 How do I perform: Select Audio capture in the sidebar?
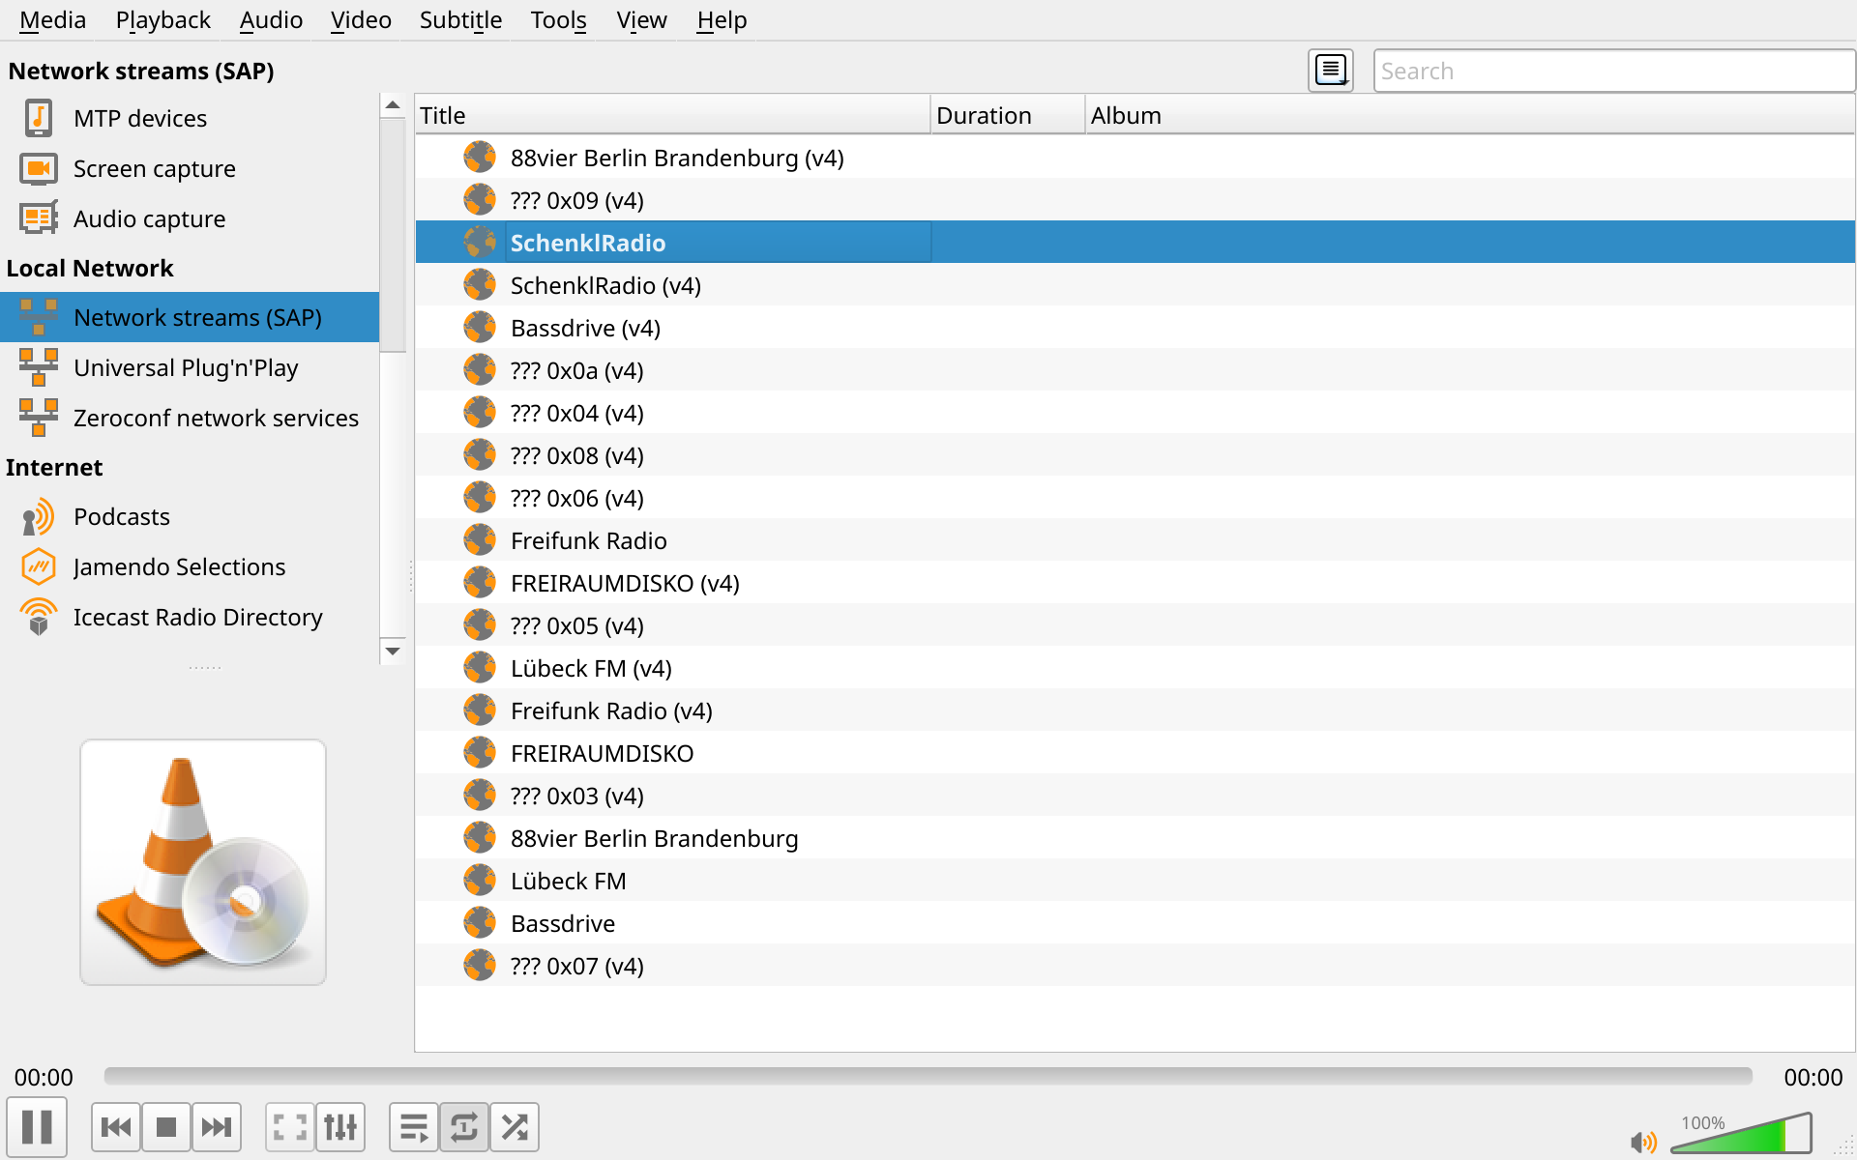(190, 218)
